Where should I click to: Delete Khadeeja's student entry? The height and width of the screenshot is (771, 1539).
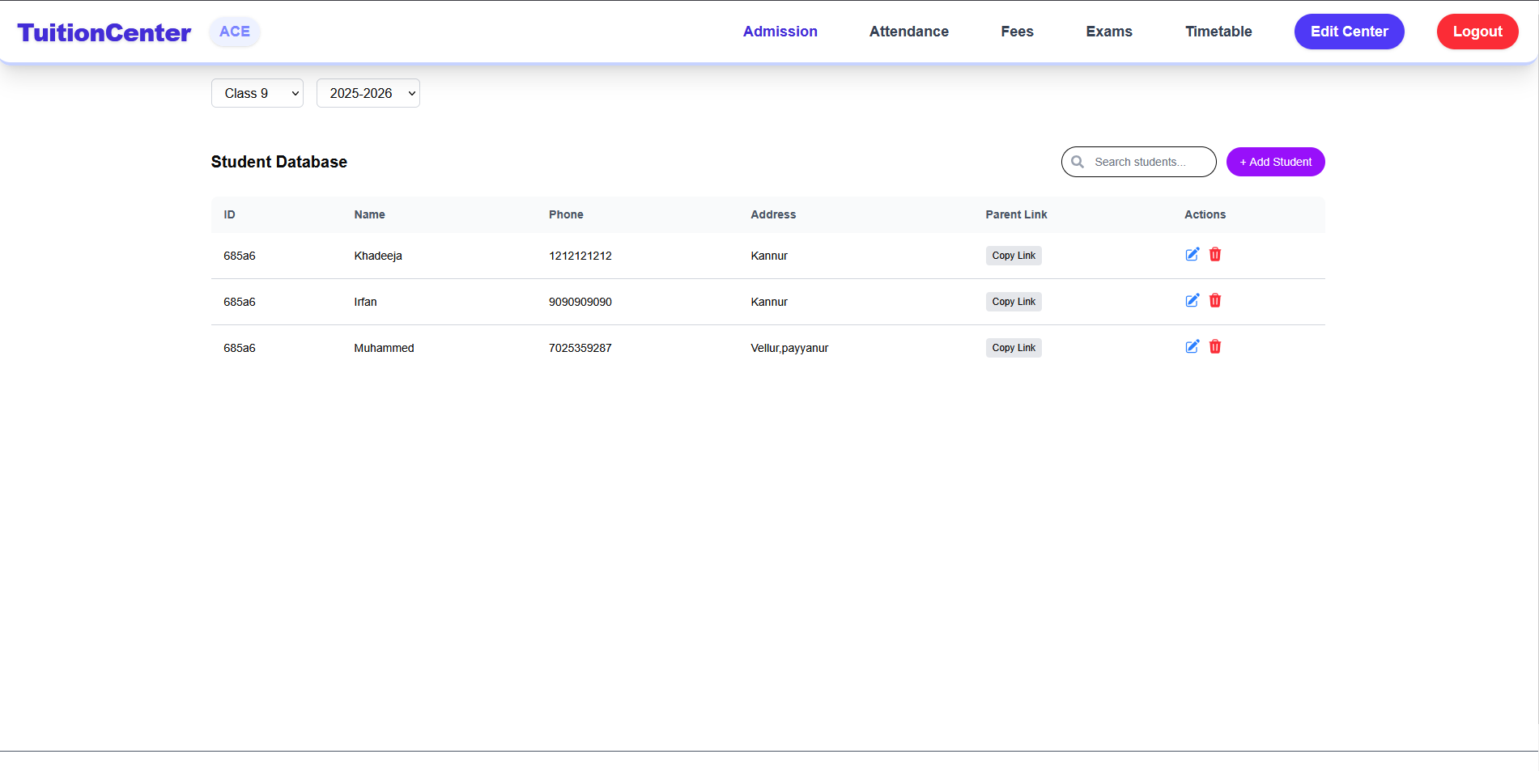coord(1214,255)
